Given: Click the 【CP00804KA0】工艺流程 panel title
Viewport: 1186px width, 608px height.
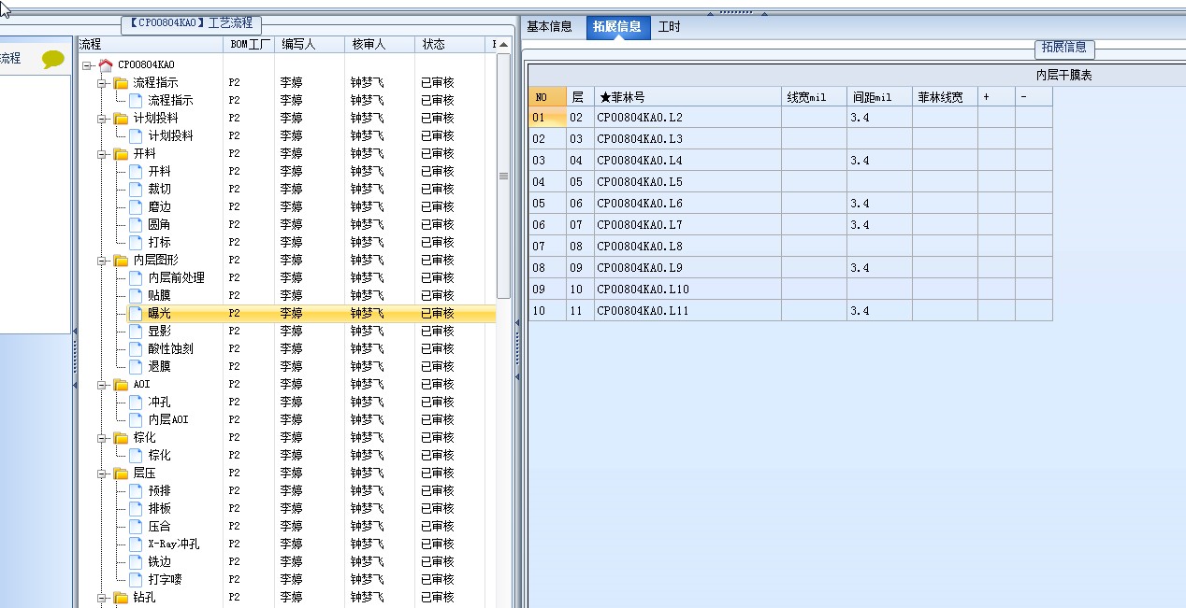Looking at the screenshot, I should [192, 24].
